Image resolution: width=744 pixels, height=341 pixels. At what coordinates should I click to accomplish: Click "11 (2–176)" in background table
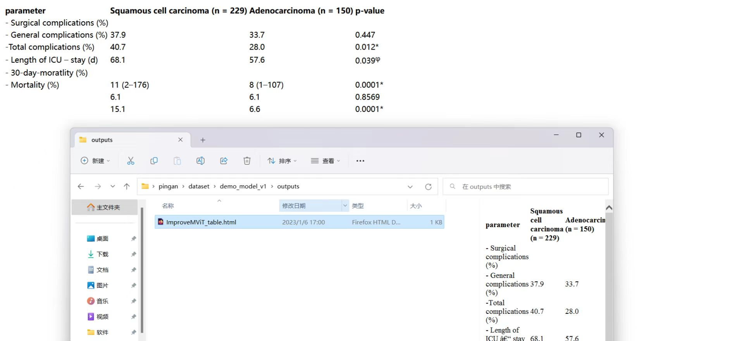coord(129,85)
